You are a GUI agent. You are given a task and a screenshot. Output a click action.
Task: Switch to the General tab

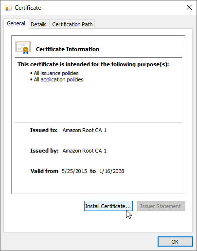click(x=16, y=23)
